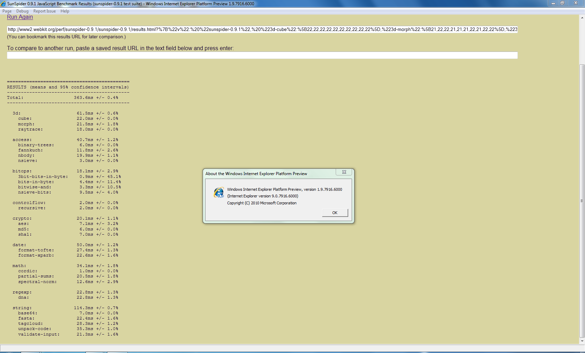Viewport: 585px width, 353px height.
Task: Click the IE icon in the title bar
Action: (x=3, y=3)
